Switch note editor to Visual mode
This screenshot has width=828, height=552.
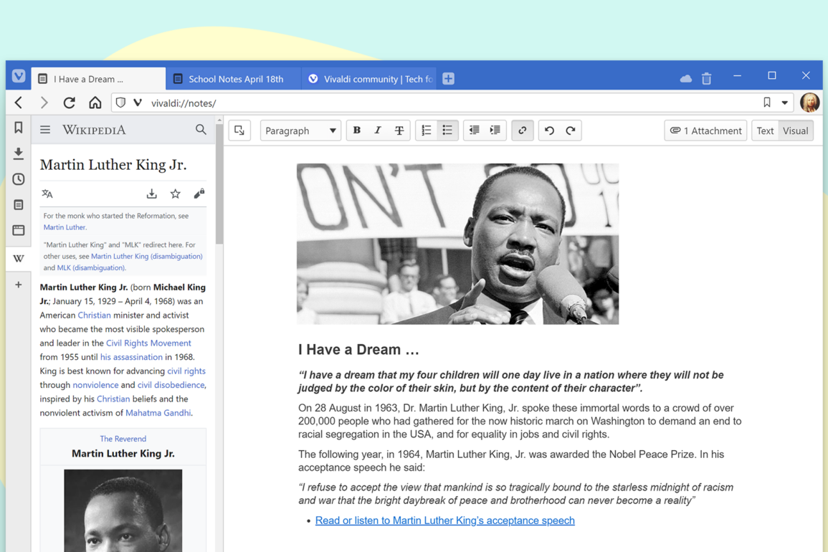[x=795, y=130]
